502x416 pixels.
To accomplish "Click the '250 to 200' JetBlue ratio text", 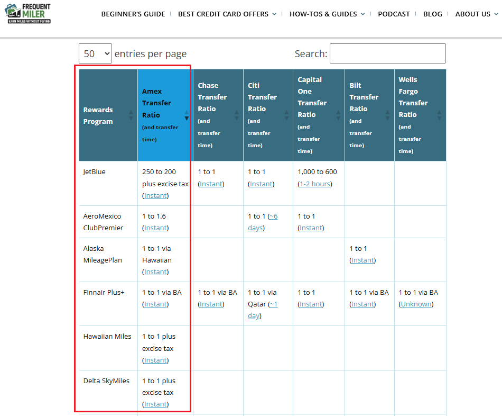I will [159, 172].
